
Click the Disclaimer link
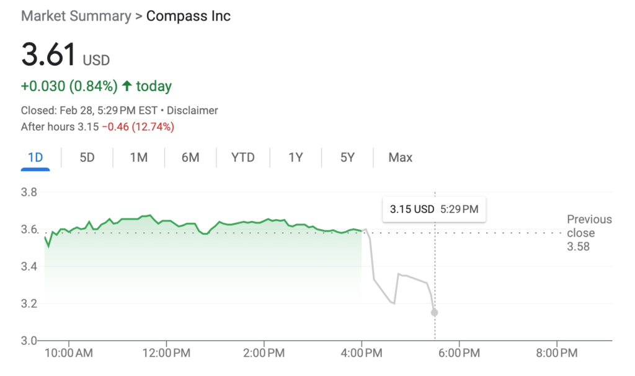coord(193,110)
